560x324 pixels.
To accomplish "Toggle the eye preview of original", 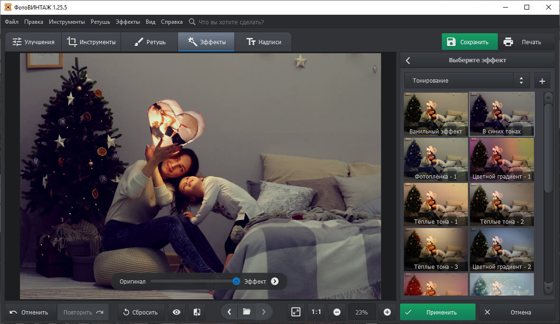I will [x=177, y=312].
